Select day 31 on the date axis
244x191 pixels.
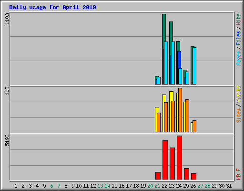point(229,186)
